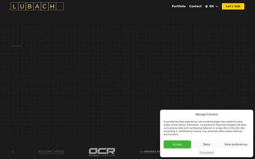Click the globe language icon
The height and width of the screenshot is (159, 255).
[206, 6]
